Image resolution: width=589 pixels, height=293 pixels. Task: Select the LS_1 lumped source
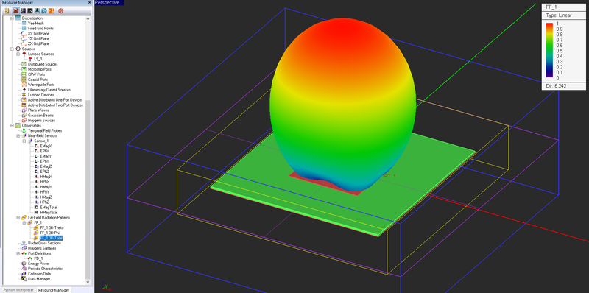point(38,60)
